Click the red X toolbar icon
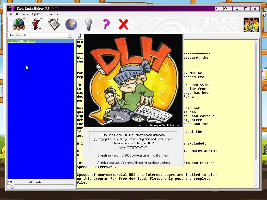This screenshot has width=267, height=200. 123,24
